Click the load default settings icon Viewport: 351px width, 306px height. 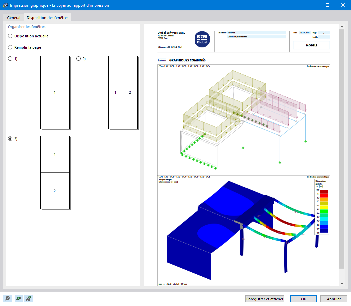pyautogui.click(x=19, y=298)
